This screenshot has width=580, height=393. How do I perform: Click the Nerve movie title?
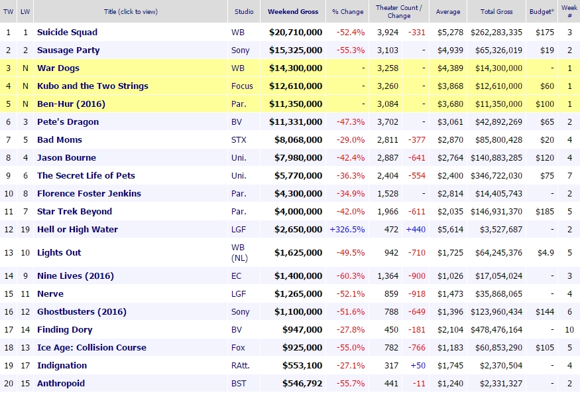[50, 293]
